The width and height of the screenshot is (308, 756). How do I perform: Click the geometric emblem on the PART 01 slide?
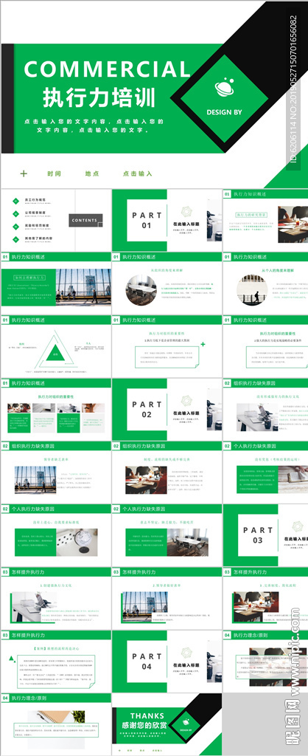pyautogui.click(x=186, y=212)
